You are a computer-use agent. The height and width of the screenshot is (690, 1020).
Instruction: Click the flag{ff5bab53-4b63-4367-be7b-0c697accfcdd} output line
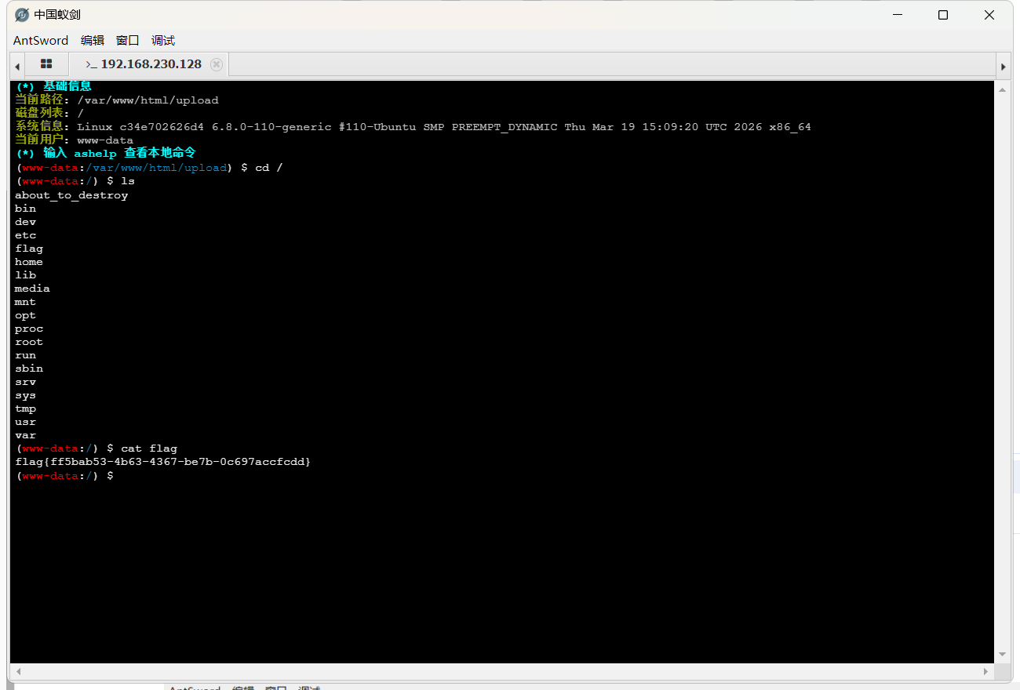click(162, 462)
